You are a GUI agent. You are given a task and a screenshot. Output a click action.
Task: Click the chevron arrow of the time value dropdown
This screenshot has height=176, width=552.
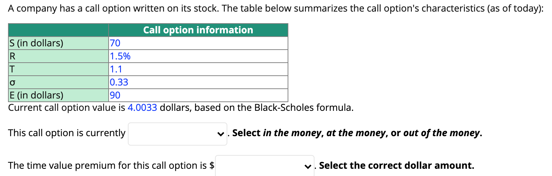pyautogui.click(x=308, y=166)
